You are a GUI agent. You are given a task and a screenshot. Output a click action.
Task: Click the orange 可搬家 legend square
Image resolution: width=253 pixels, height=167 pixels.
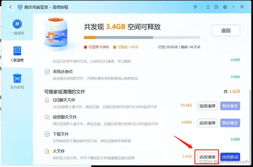click(114, 47)
